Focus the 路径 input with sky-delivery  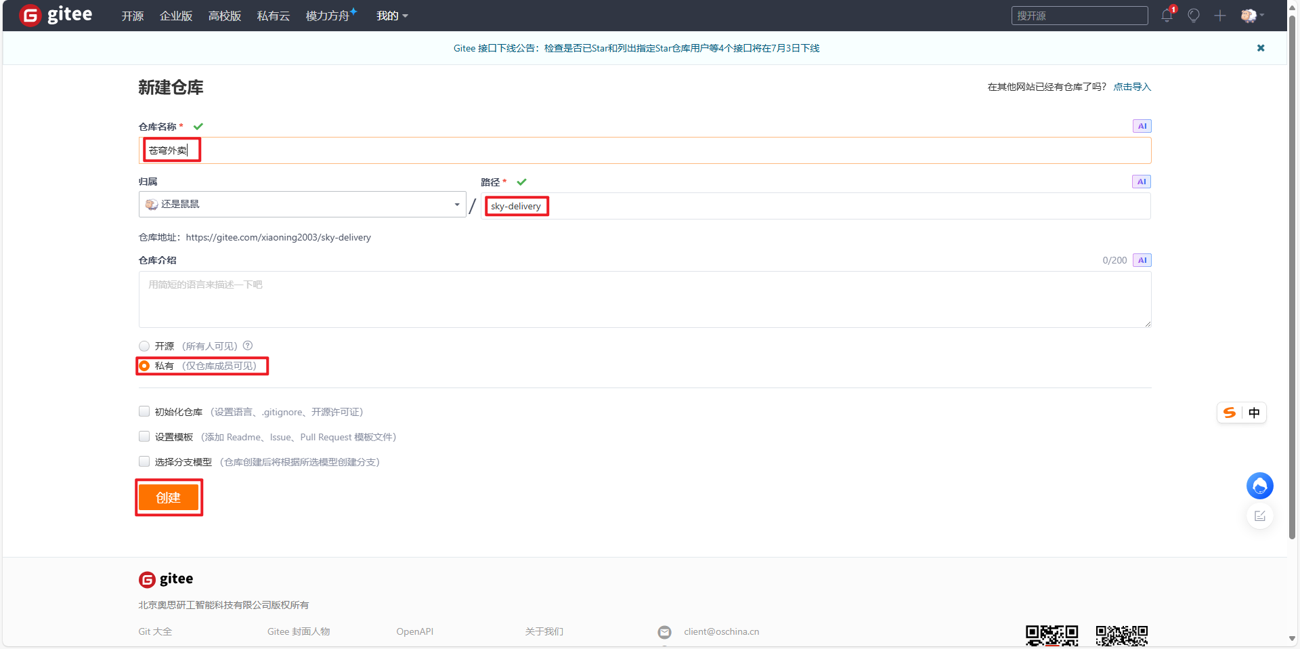pos(815,206)
